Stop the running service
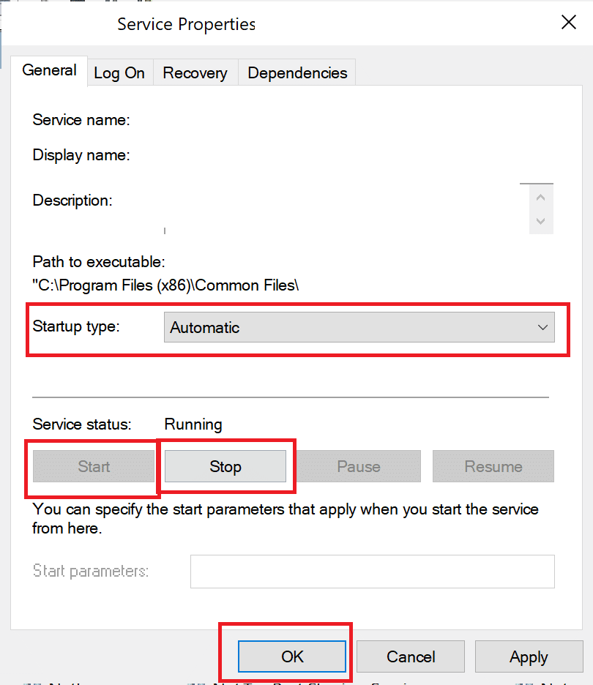This screenshot has height=685, width=593. pos(225,466)
